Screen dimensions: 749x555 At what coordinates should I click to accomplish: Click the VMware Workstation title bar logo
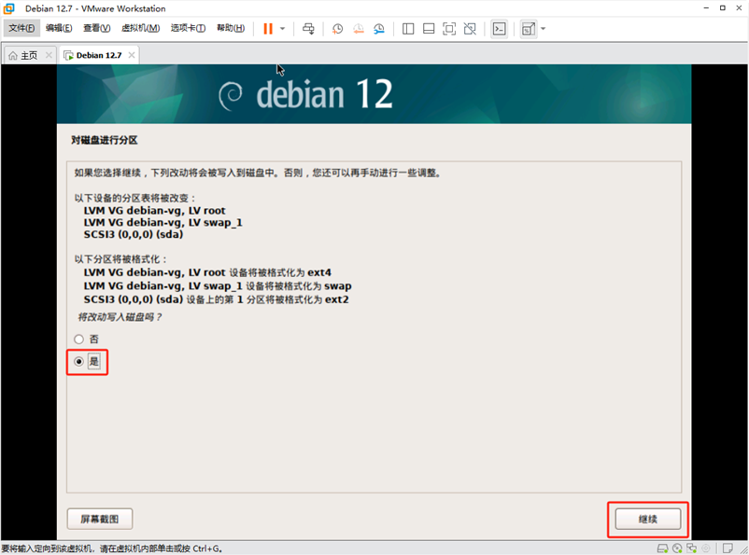click(x=8, y=8)
